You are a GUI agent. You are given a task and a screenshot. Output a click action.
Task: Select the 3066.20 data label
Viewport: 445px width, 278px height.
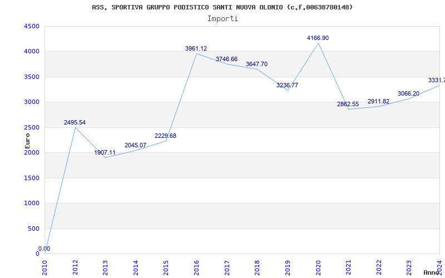(x=408, y=94)
